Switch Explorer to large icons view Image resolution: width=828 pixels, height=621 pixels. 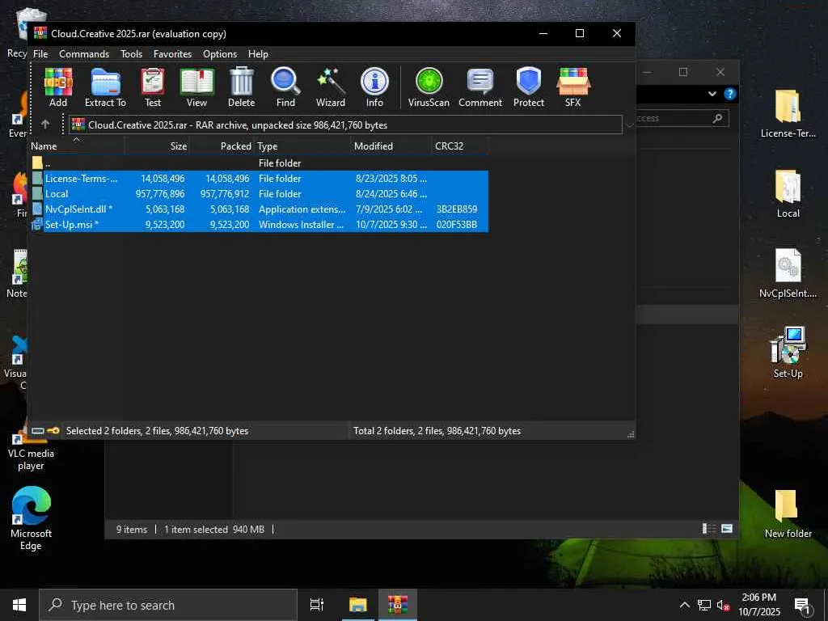727,529
